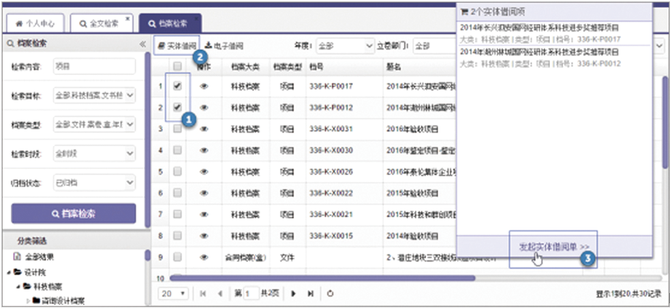Open the 检索目标 dropdown

pyautogui.click(x=94, y=96)
